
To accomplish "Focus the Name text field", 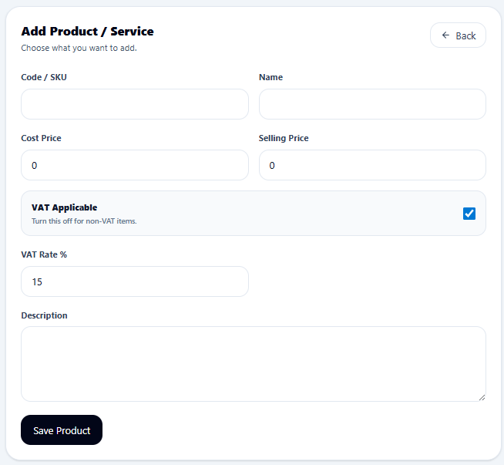I will click(x=372, y=104).
